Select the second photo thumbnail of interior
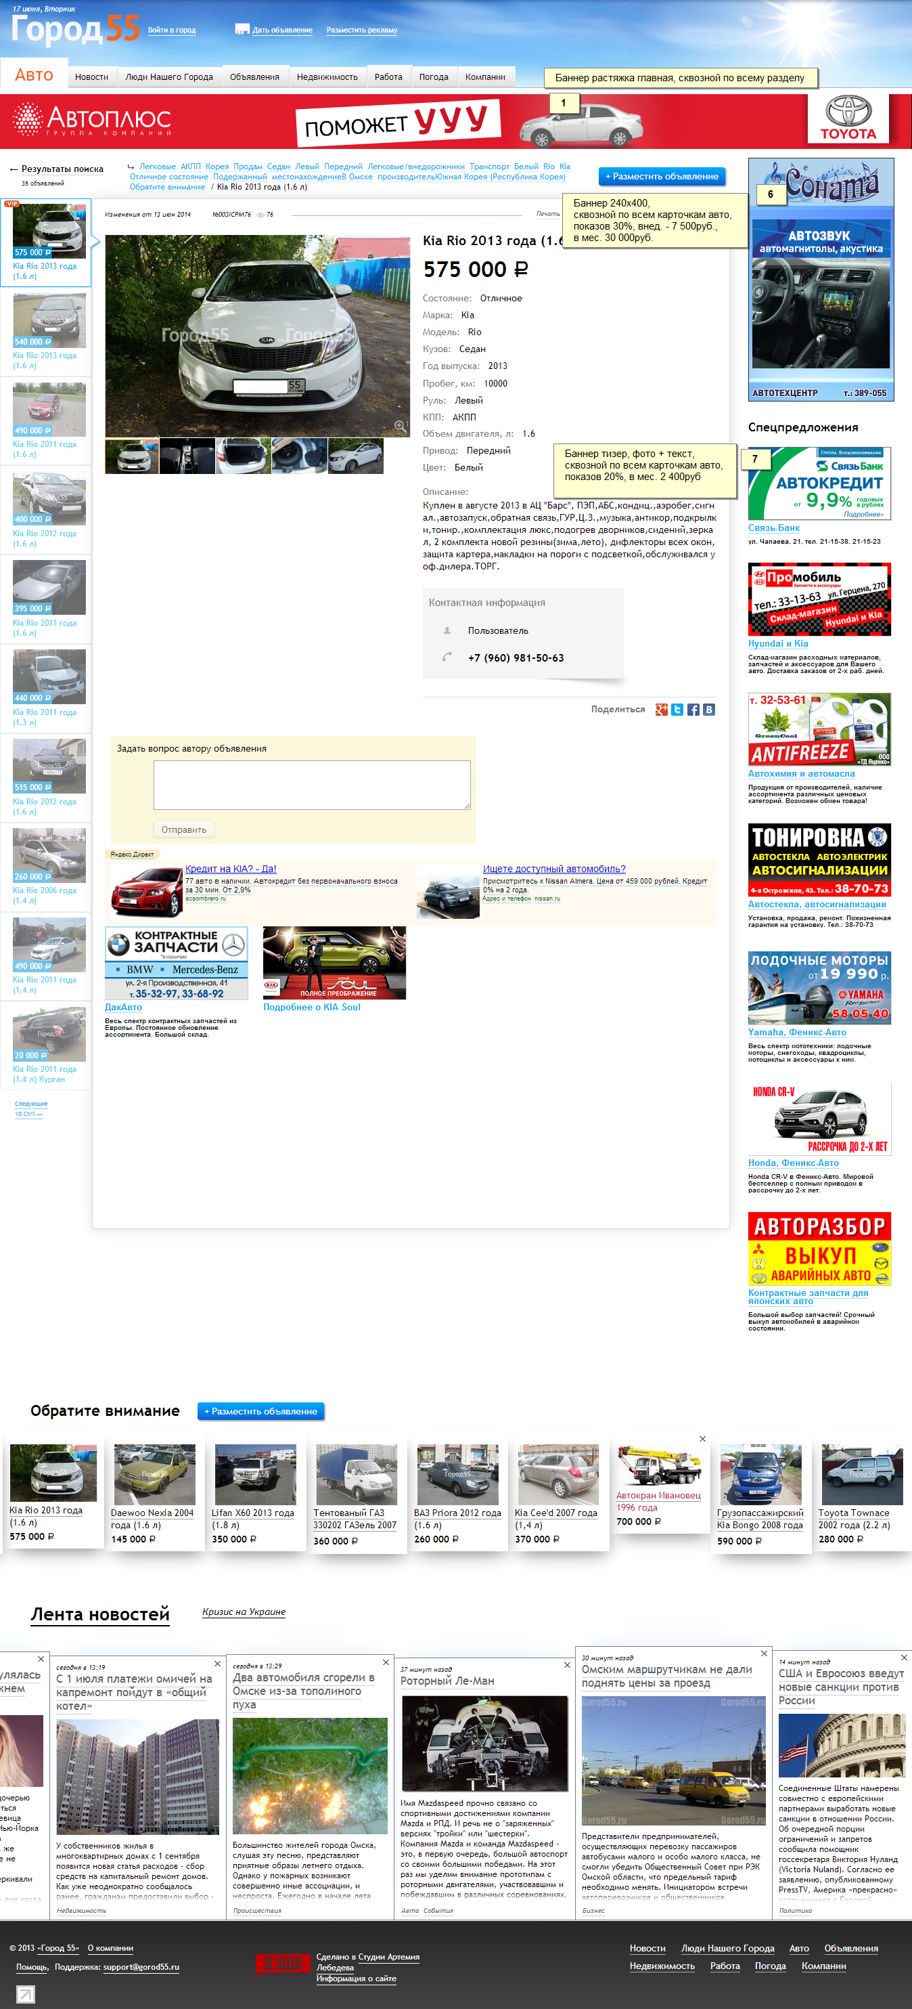 tap(187, 456)
